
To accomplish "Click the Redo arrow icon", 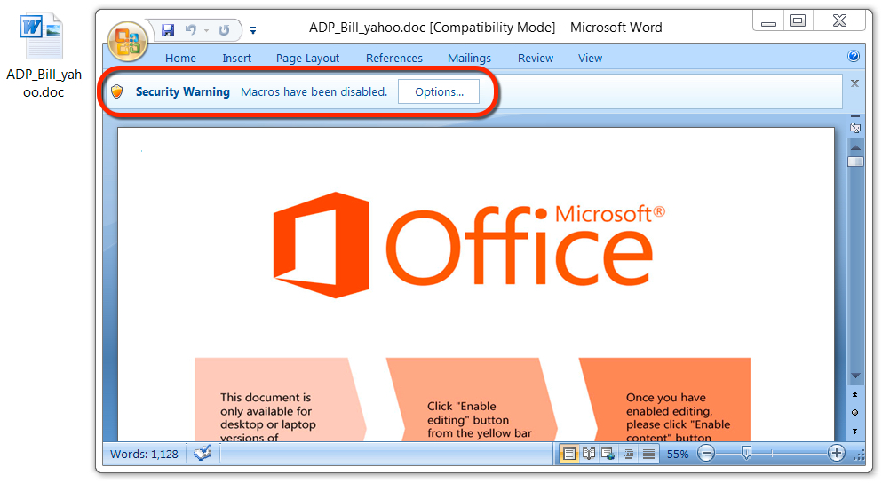I will point(224,30).
